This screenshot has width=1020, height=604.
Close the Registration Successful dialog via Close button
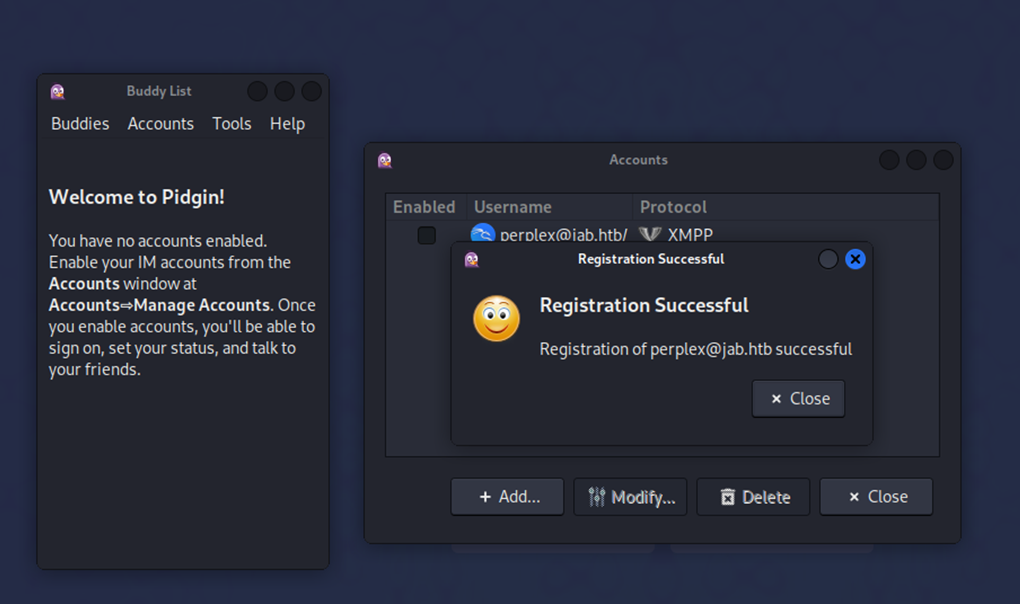pos(799,398)
